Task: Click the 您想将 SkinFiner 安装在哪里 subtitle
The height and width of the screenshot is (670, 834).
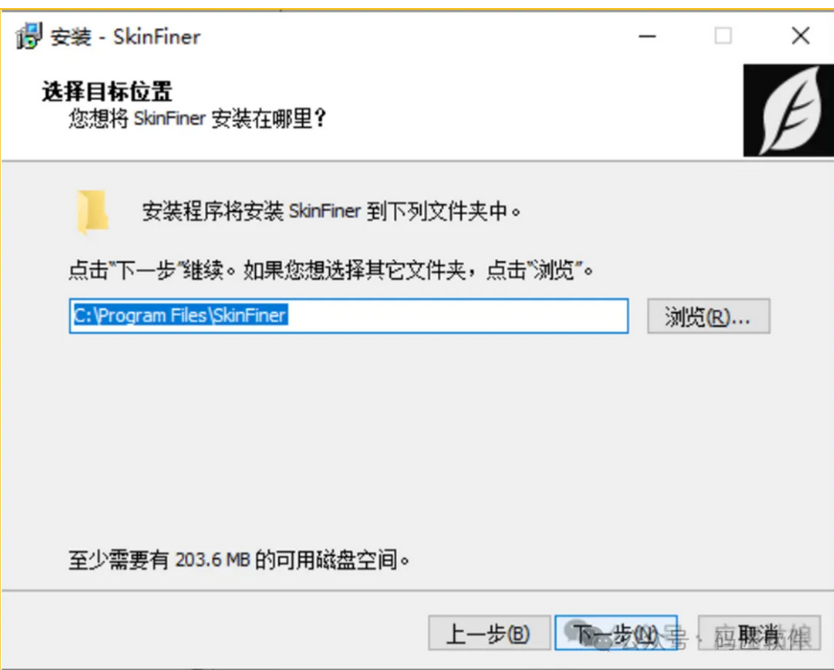Action: [197, 118]
